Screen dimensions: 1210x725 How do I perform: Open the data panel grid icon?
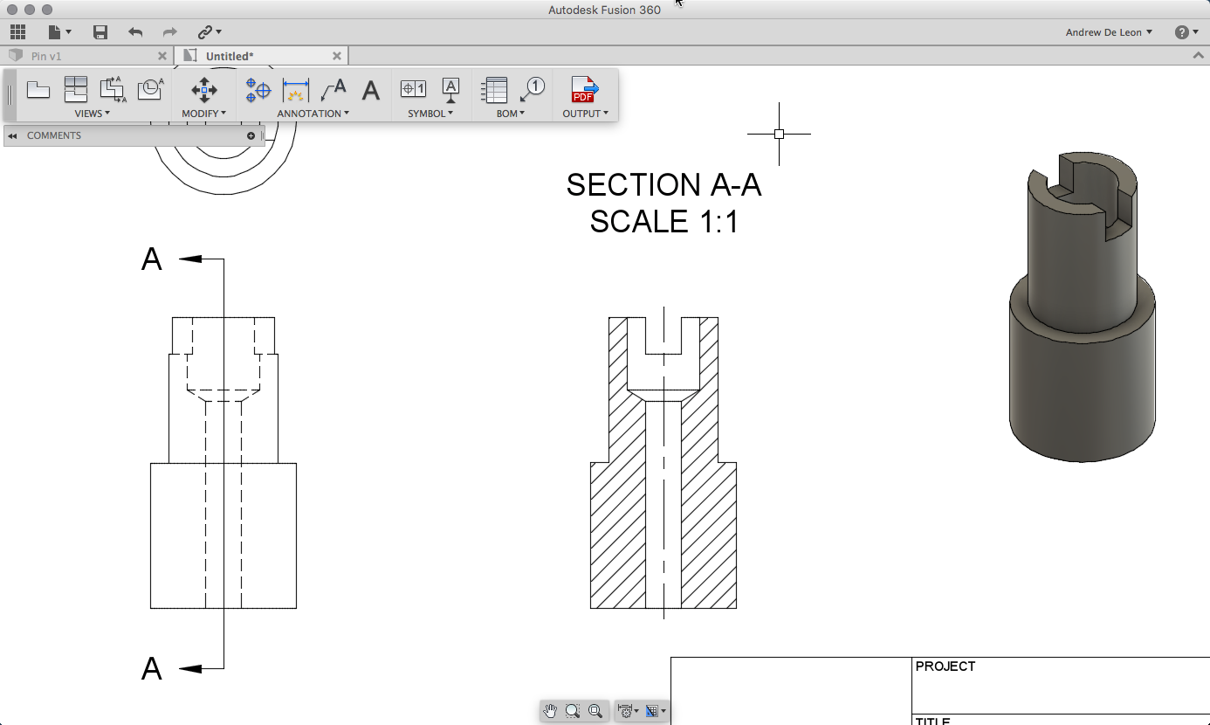pos(17,32)
